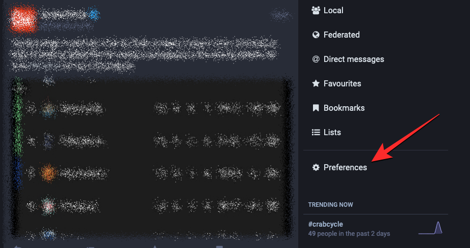Click the Bookmarks ribbon icon
The width and height of the screenshot is (470, 248).
pos(316,108)
